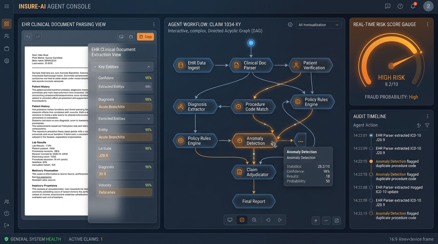Viewport: 438px width, 244px height.
Task: Filter the audit timeline entries
Action: [427, 125]
